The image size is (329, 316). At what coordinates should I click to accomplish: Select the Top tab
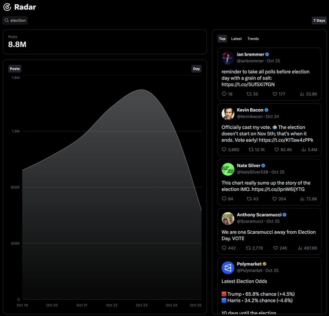point(222,39)
